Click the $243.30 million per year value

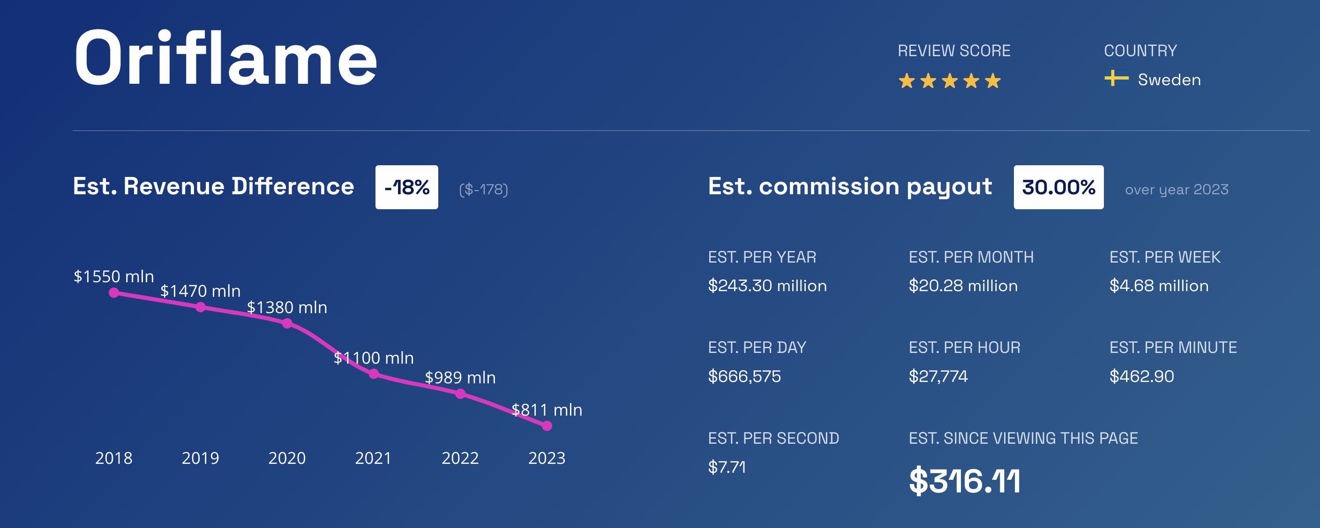click(767, 286)
